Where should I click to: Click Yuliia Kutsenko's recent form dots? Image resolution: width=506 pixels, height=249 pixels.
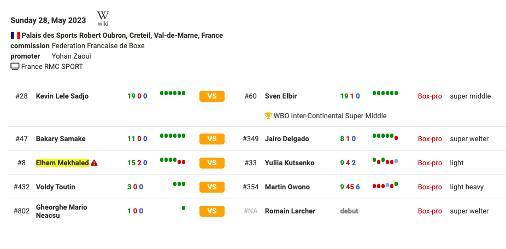pyautogui.click(x=385, y=161)
